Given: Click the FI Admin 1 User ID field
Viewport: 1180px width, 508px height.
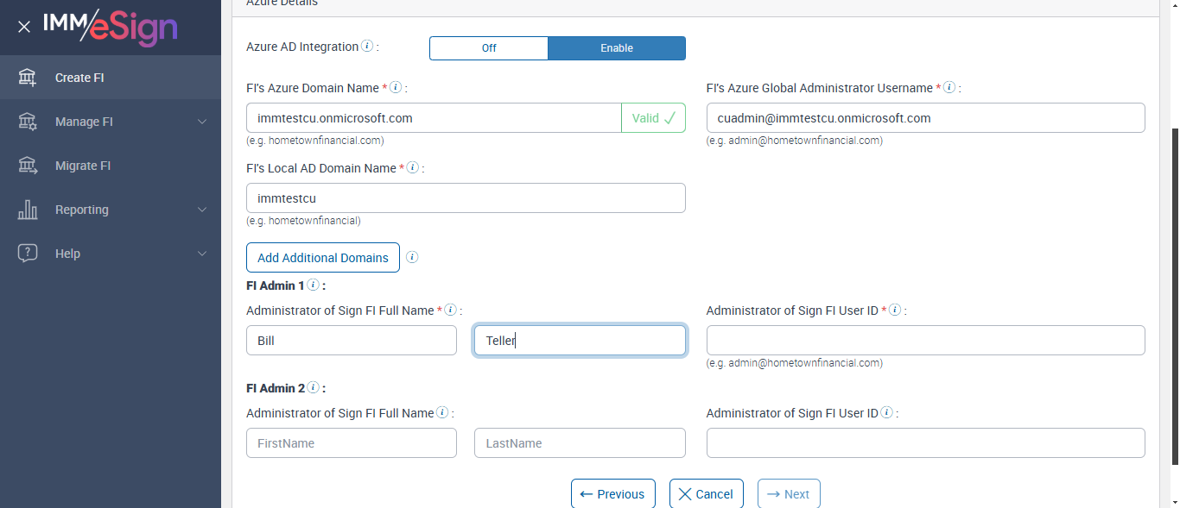Looking at the screenshot, I should pos(925,340).
